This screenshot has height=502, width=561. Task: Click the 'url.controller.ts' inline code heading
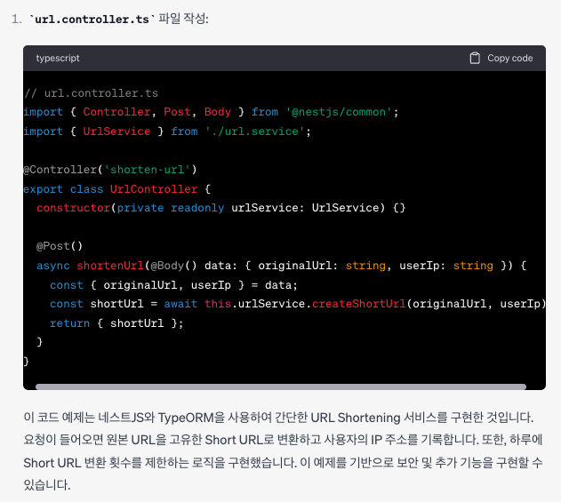click(92, 19)
